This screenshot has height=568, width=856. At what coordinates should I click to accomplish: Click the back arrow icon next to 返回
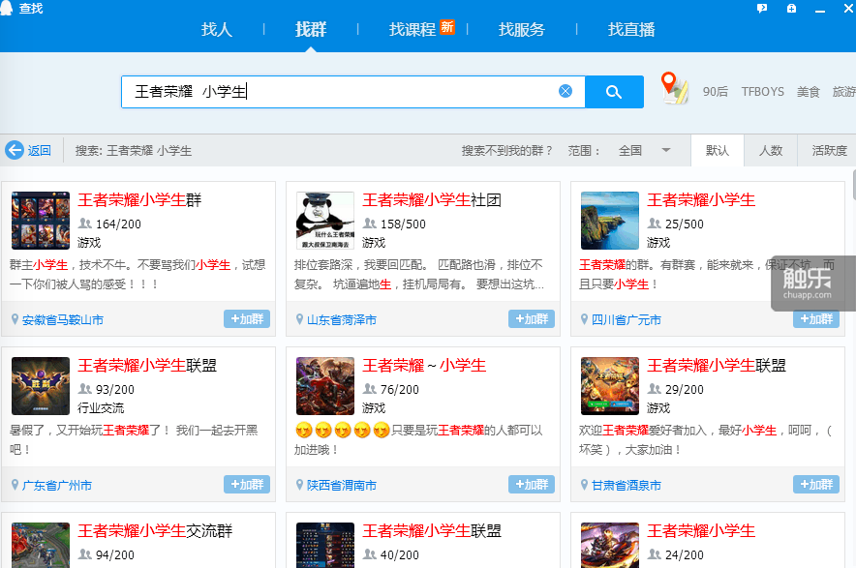[x=15, y=150]
